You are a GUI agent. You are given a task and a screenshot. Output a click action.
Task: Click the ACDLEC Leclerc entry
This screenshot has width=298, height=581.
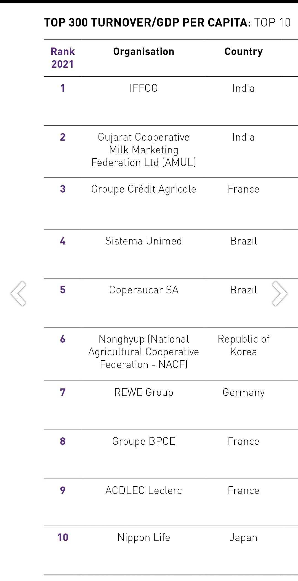143,490
